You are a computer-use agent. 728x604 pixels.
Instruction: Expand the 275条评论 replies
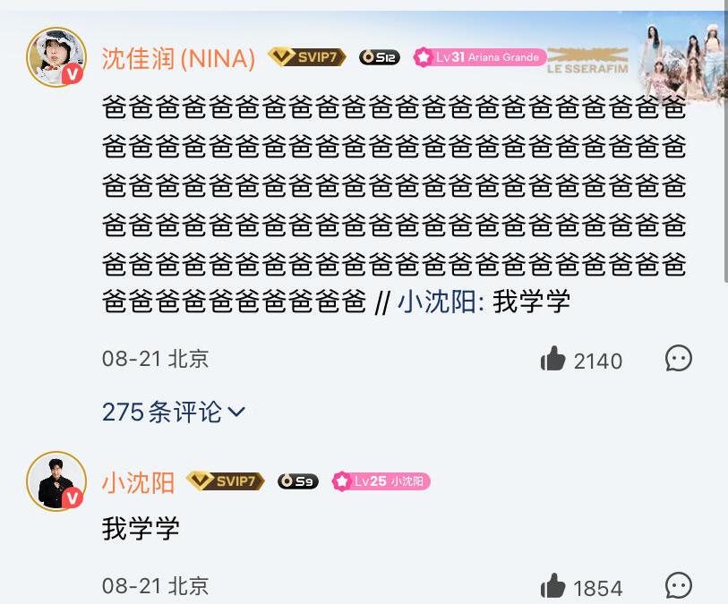tap(173, 412)
